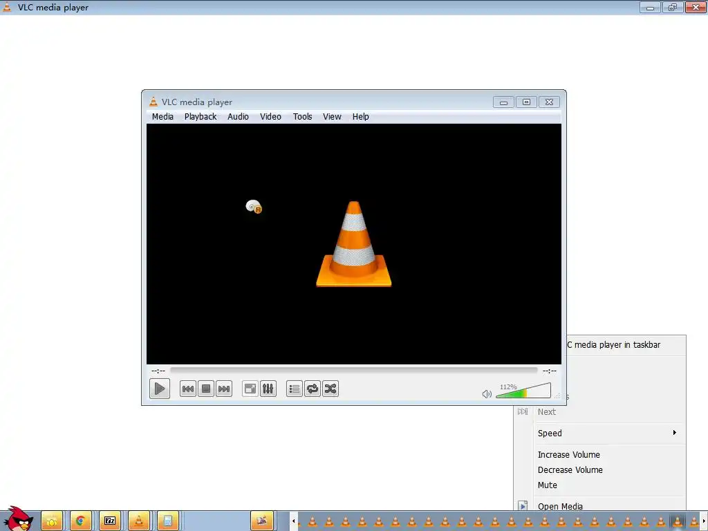Open the Media menu
The width and height of the screenshot is (708, 531).
pos(162,116)
